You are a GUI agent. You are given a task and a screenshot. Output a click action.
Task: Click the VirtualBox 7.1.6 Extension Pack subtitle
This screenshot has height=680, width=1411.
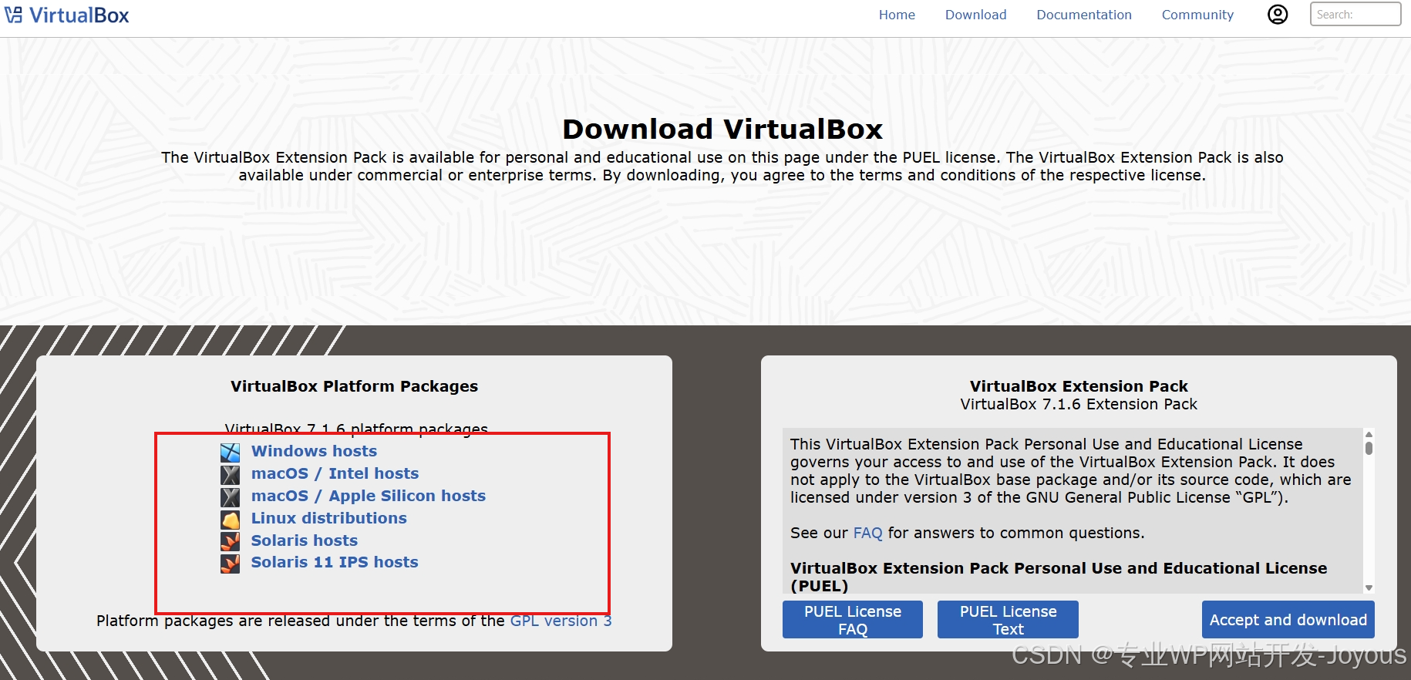tap(1079, 404)
